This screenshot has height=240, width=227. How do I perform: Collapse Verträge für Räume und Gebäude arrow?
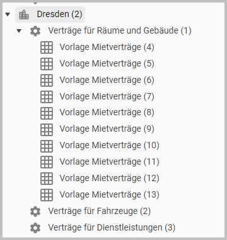pyautogui.click(x=19, y=31)
